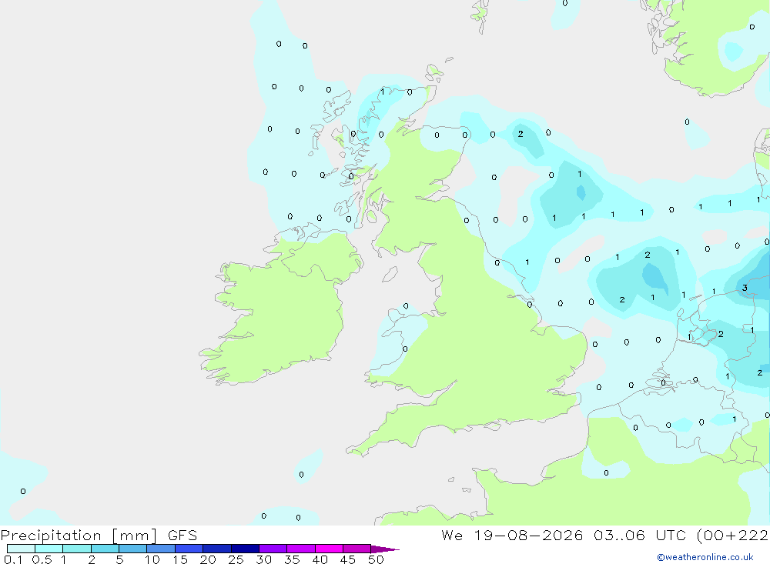Image resolution: width=770 pixels, height=564 pixels.
Task: Click the "30" legend scale label
Action: pyautogui.click(x=263, y=559)
